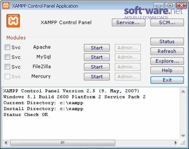Click the MySql module label

tap(44, 57)
